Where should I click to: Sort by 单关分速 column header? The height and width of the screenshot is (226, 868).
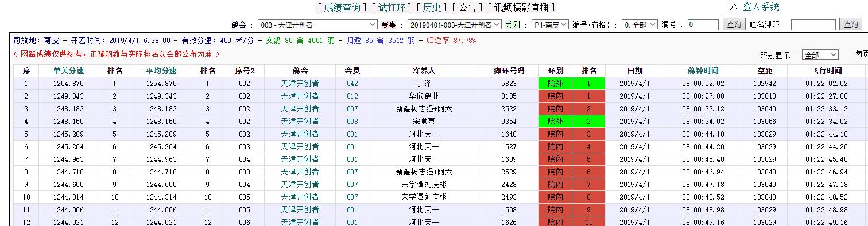click(x=68, y=71)
